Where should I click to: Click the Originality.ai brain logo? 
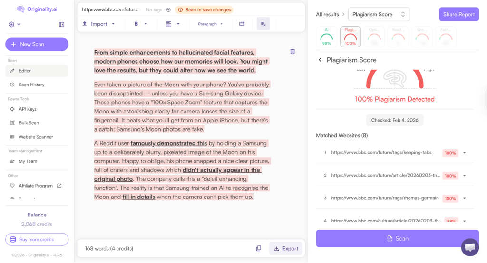(x=20, y=9)
